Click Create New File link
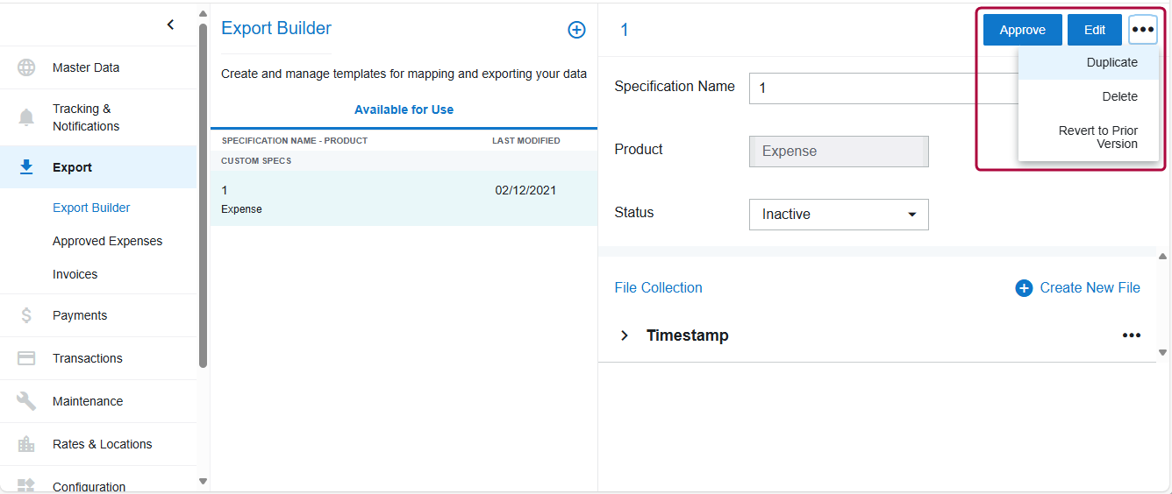This screenshot has height=494, width=1172. point(1078,288)
